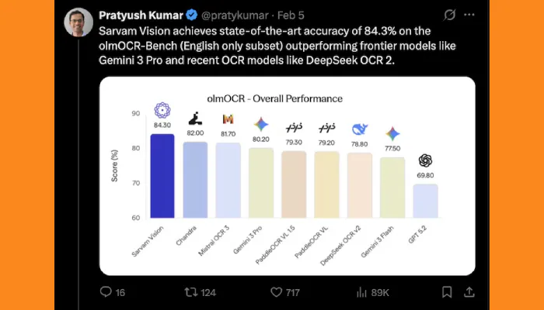The image size is (544, 310).
Task: Click the reply comment icon
Action: 106,292
